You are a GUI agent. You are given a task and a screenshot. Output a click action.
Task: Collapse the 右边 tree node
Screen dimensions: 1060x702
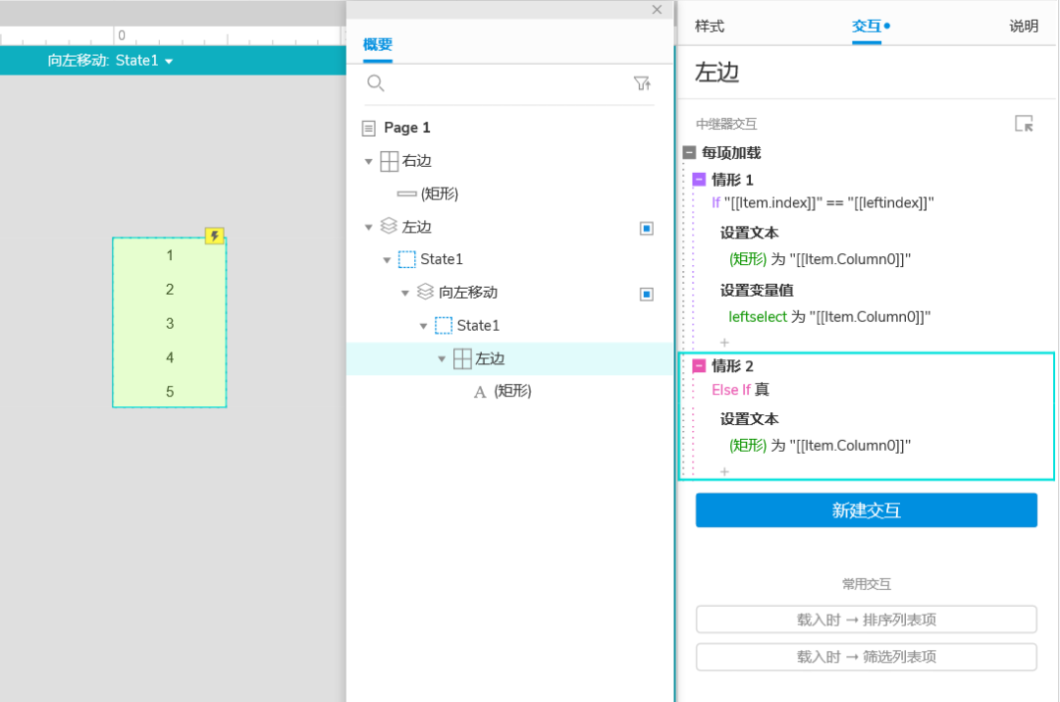(x=368, y=162)
